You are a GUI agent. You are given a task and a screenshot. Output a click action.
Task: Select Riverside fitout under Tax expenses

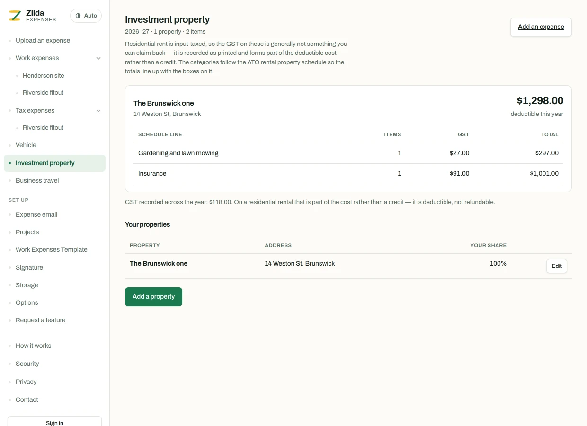pyautogui.click(x=43, y=127)
